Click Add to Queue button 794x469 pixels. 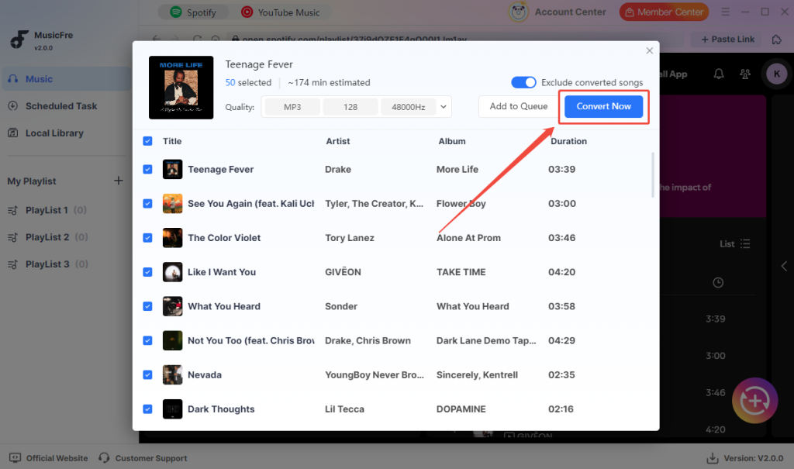[x=518, y=106]
